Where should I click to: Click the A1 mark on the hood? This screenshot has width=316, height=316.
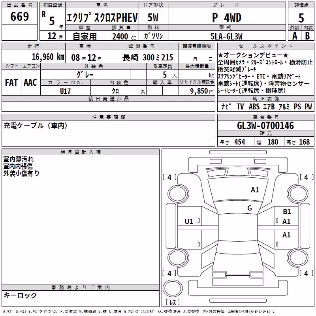pos(255,190)
